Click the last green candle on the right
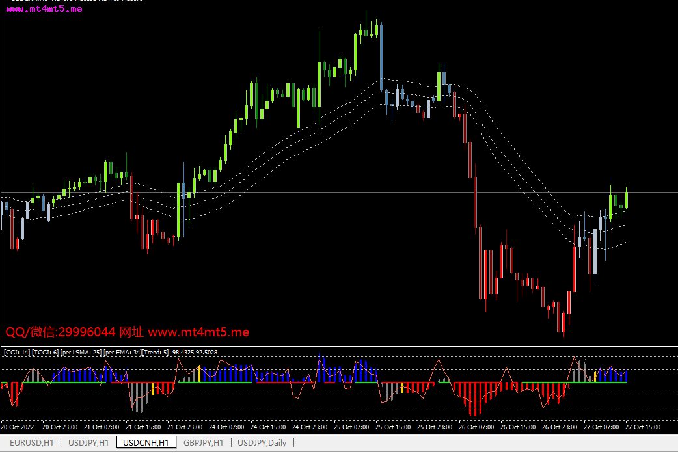Screen dimensions: 678x454 (x=626, y=198)
